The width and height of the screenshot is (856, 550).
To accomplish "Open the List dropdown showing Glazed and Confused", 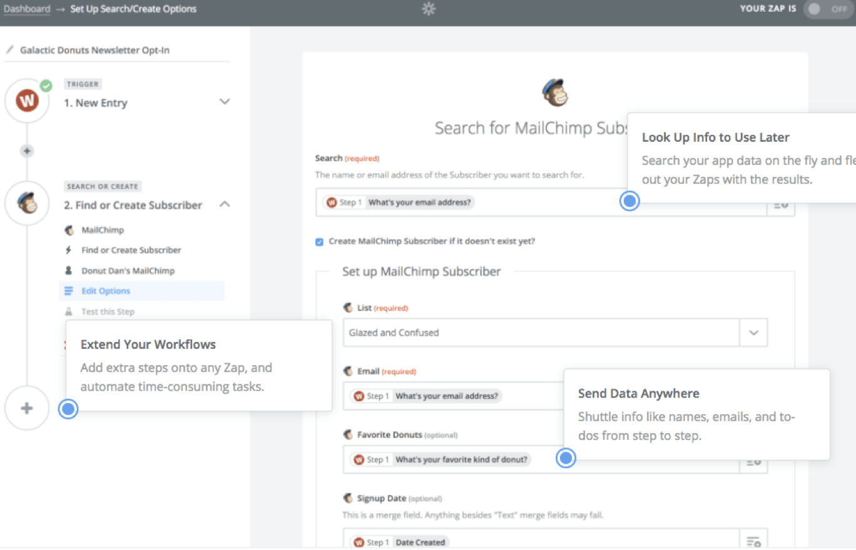I will click(753, 333).
